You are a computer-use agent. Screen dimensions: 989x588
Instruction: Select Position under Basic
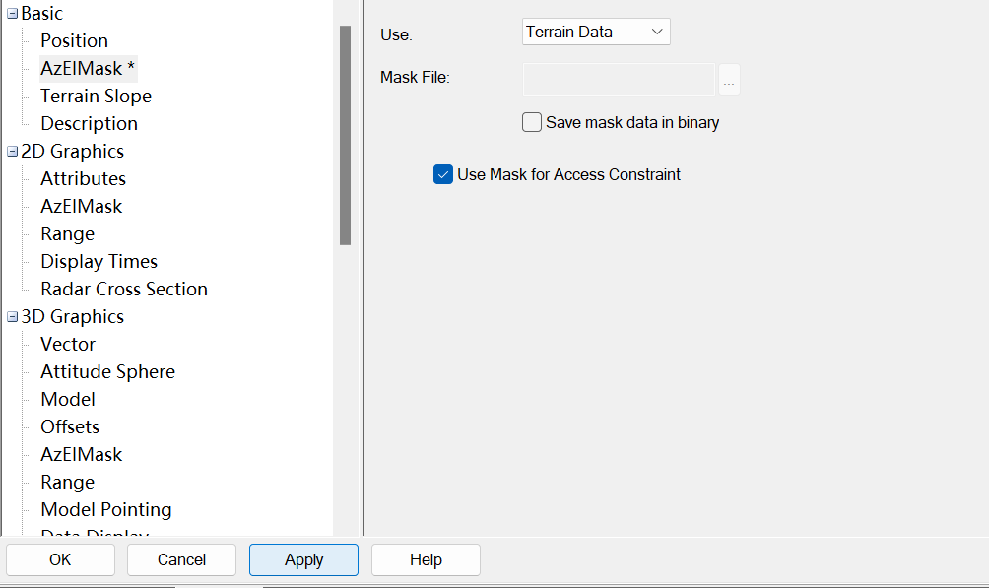coord(74,40)
